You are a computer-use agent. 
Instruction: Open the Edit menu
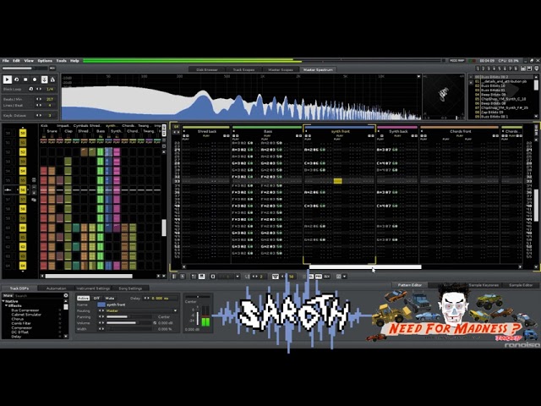[x=16, y=61]
